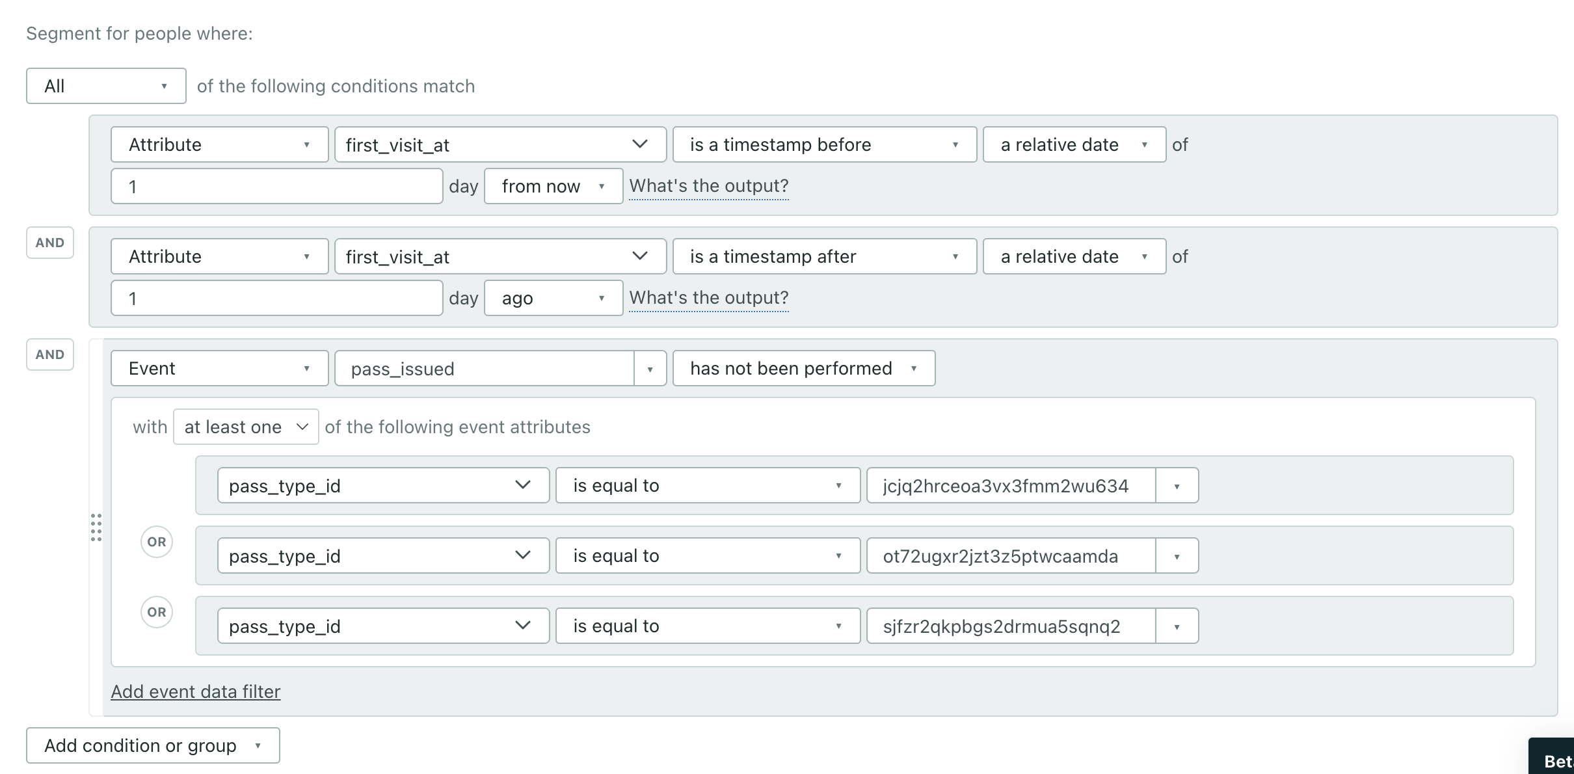The height and width of the screenshot is (774, 1574).
Task: Click the 'Add event data filter' link
Action: [195, 691]
